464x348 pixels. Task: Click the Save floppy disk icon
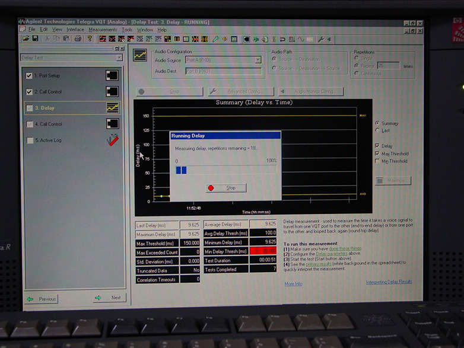coord(35,39)
